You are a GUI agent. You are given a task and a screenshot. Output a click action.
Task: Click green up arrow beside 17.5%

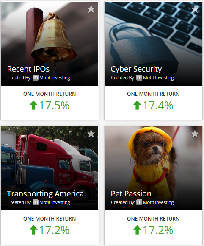click(33, 105)
